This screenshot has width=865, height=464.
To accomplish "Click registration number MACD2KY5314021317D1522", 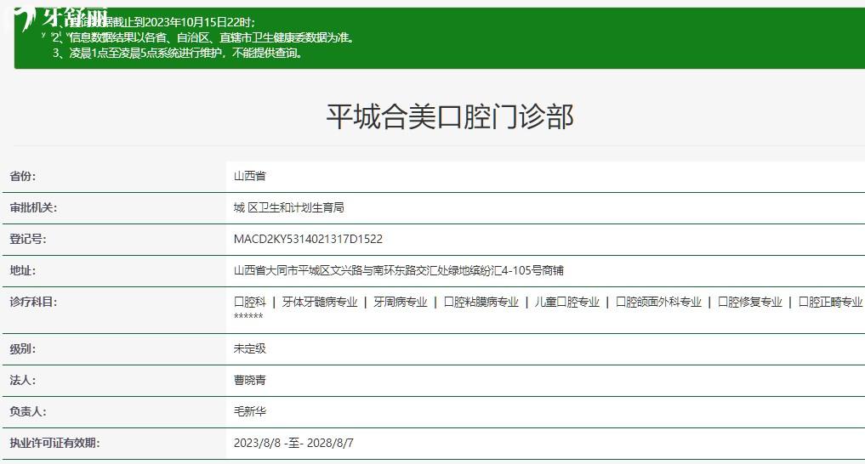I will pos(309,239).
